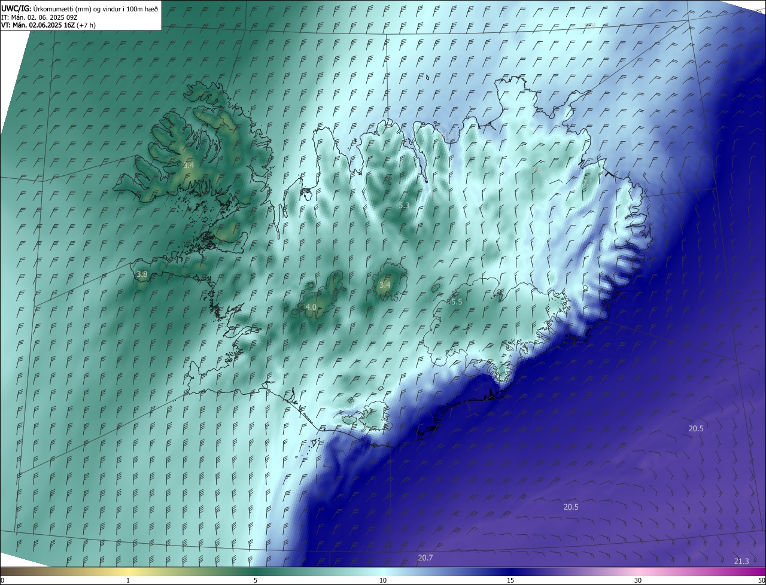
Task: Click the 0 tick label on the colour scale
Action: point(2,580)
